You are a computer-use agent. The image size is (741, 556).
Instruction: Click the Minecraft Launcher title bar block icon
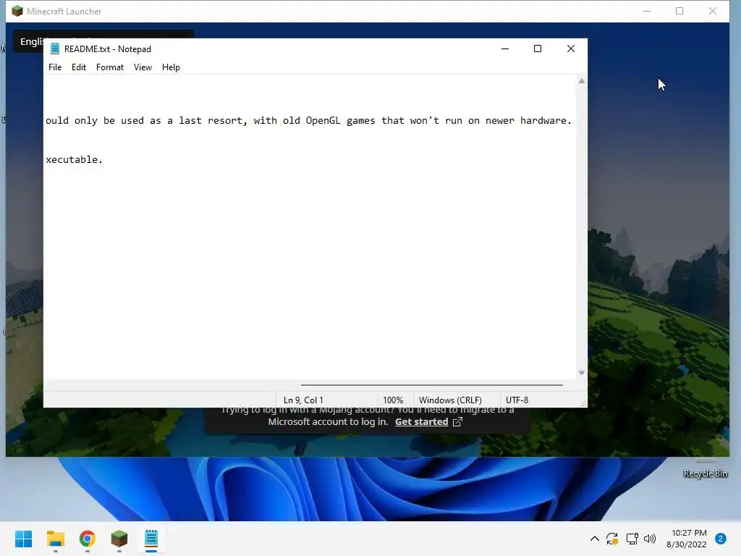[17, 11]
